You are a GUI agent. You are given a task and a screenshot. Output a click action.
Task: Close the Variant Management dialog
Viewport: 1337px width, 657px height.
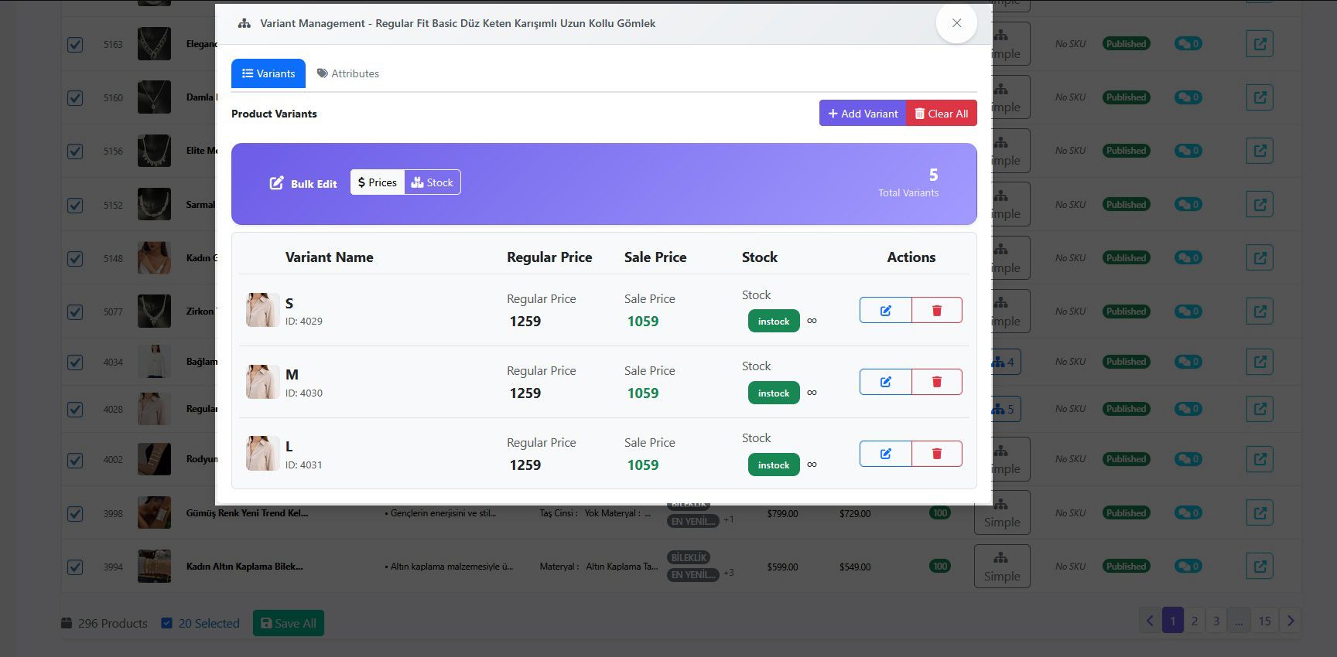(x=956, y=23)
